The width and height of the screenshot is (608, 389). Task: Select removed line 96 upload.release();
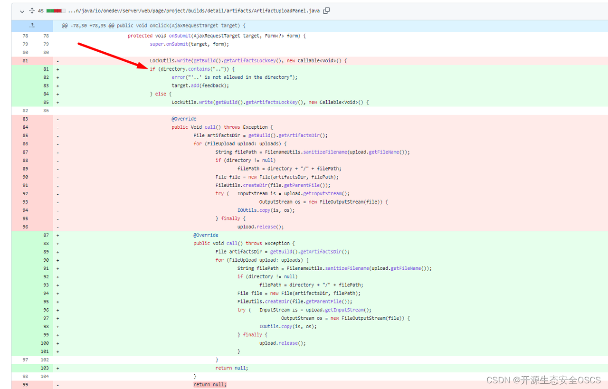(x=261, y=227)
